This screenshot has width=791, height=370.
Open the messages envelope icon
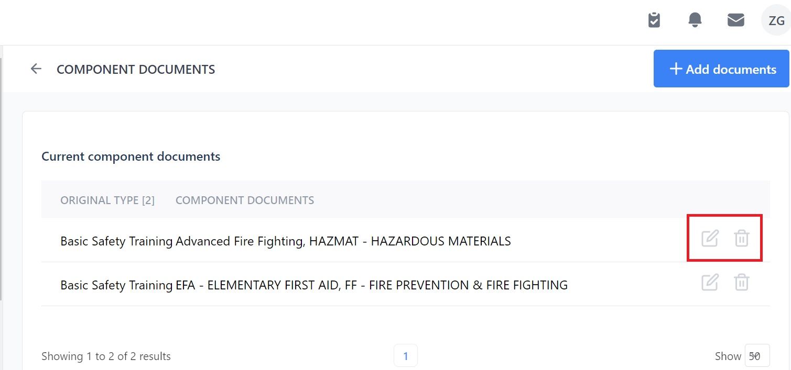point(736,20)
